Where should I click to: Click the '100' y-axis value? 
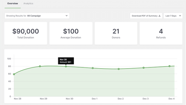pos(9,59)
